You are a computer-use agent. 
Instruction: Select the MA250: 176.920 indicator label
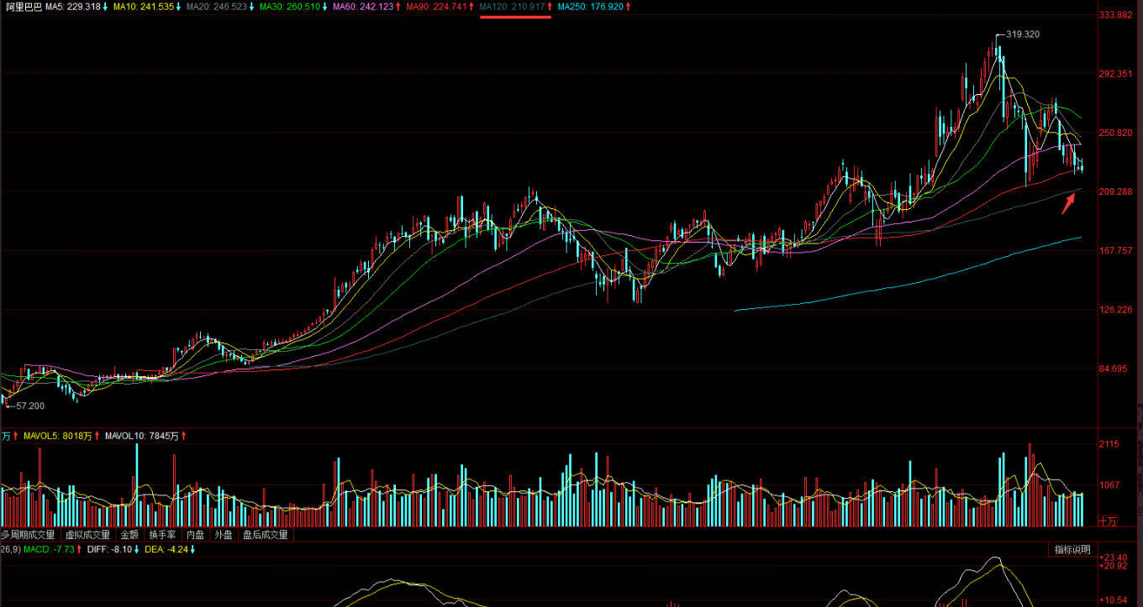[593, 7]
